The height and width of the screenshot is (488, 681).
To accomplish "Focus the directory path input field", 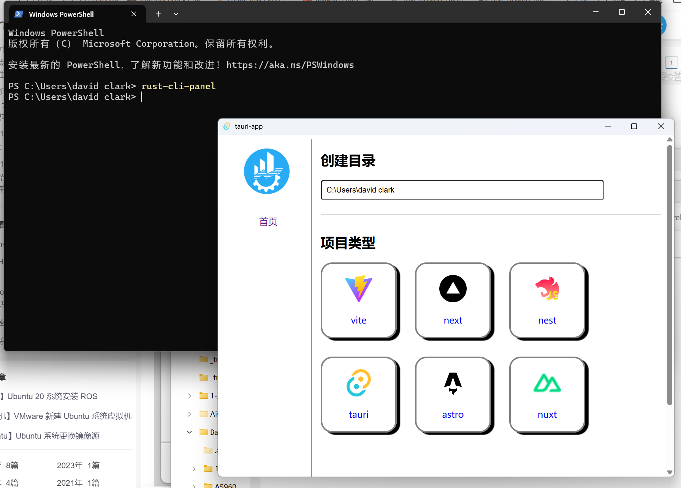I will click(462, 190).
